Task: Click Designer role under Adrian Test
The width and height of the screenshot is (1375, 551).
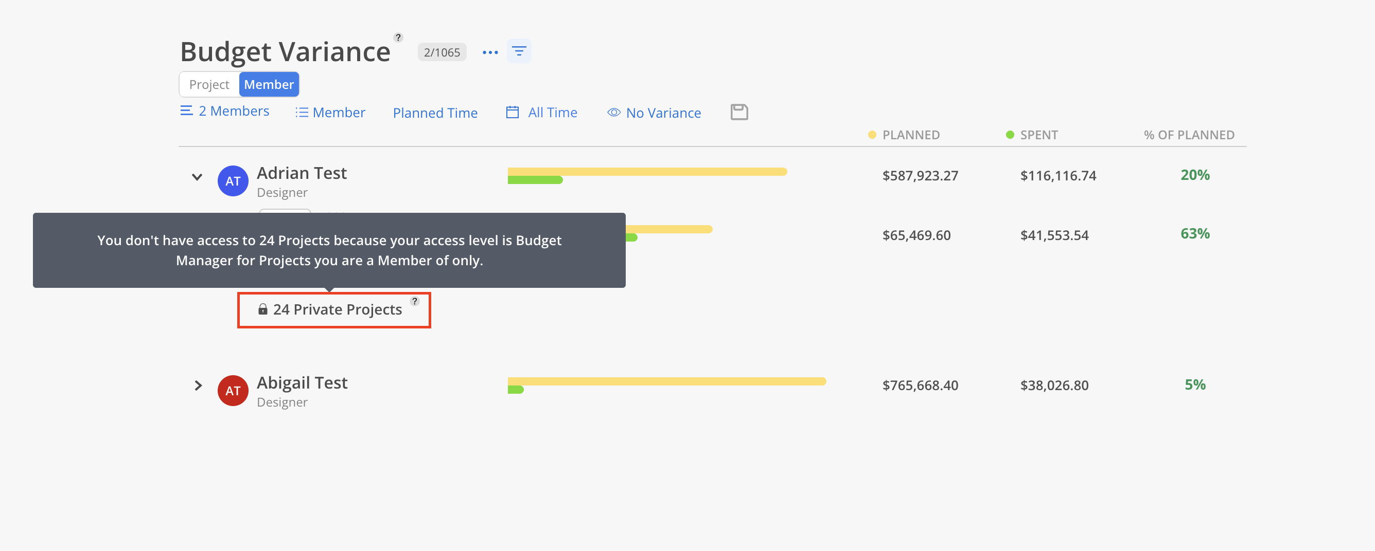Action: point(282,193)
